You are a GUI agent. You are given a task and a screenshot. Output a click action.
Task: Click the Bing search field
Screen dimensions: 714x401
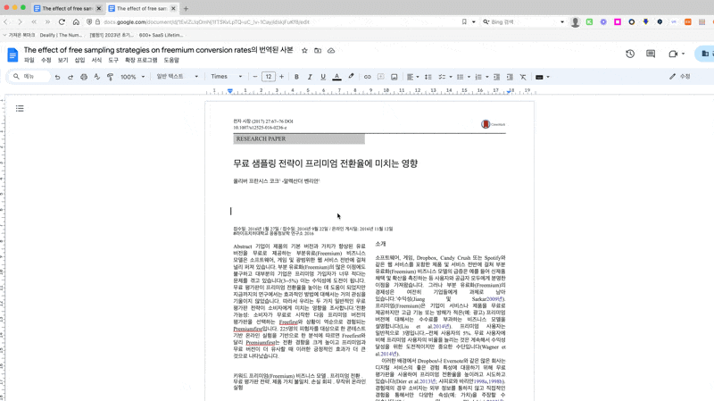pos(524,21)
